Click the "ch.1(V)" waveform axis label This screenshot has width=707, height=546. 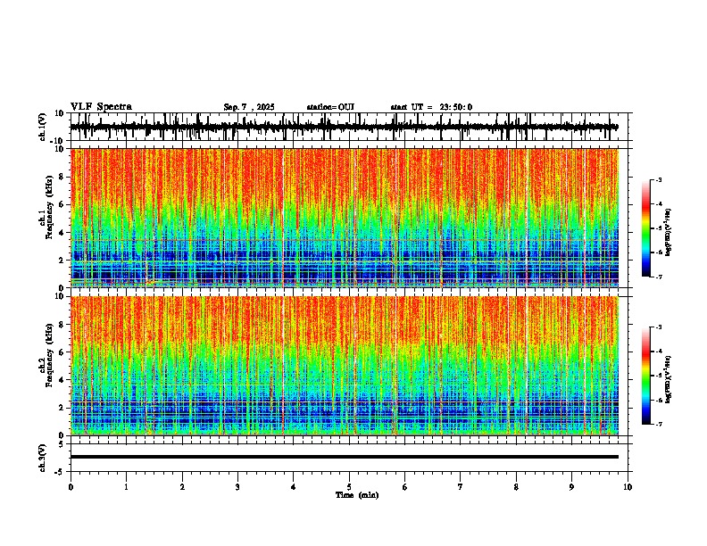click(x=43, y=127)
